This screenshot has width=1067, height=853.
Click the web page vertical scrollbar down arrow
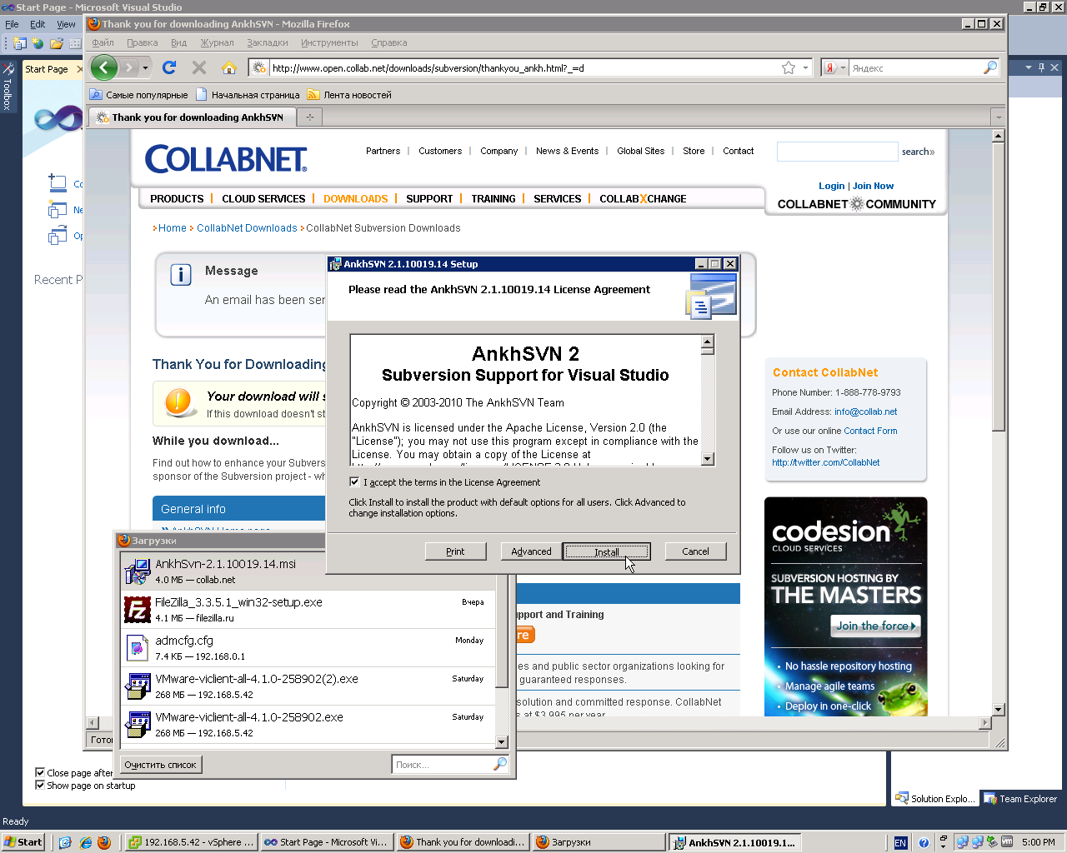coord(998,710)
